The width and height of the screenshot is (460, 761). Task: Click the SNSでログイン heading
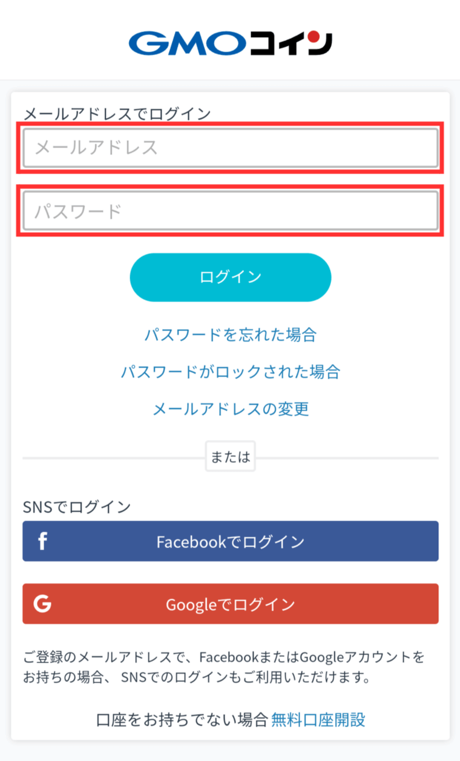[76, 507]
